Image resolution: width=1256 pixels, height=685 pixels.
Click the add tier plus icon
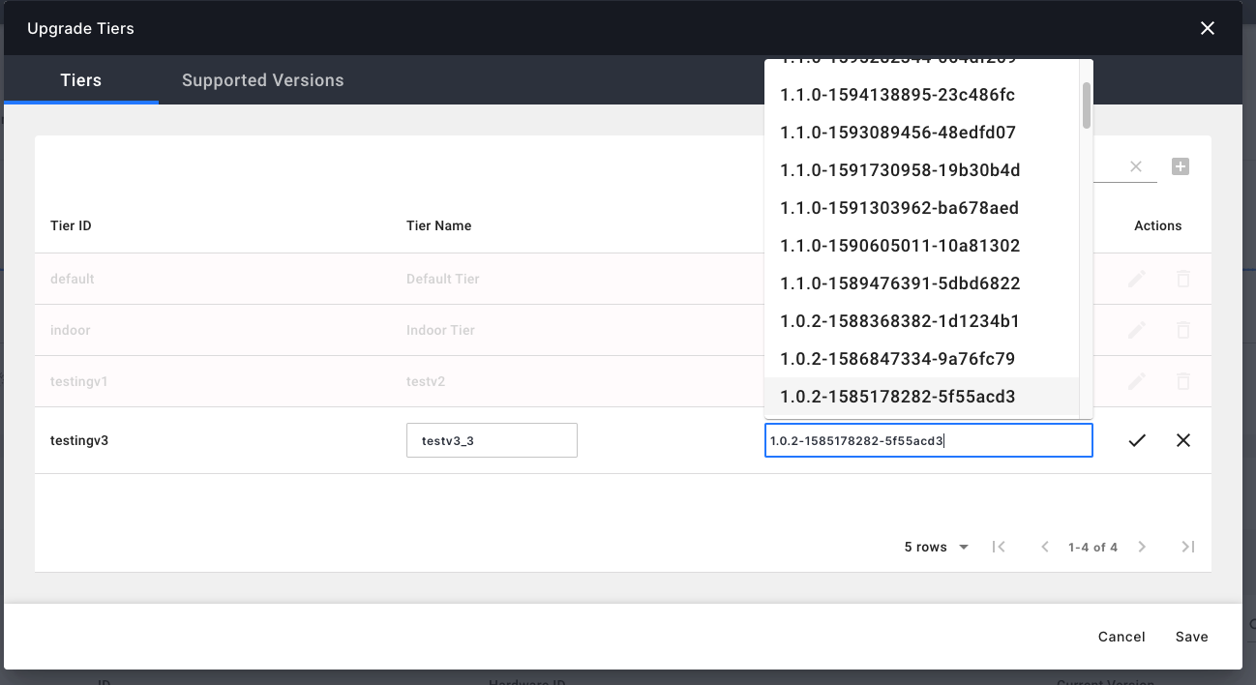tap(1180, 167)
